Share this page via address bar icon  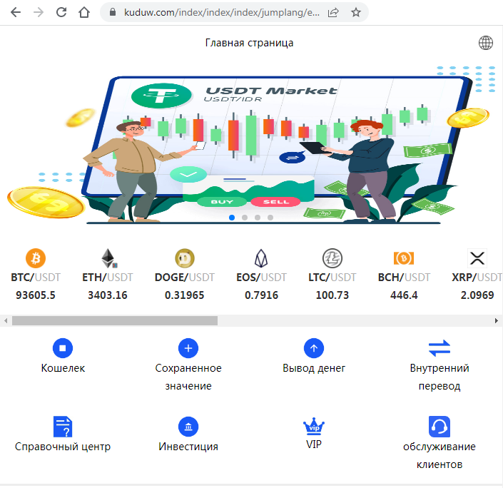(x=333, y=13)
